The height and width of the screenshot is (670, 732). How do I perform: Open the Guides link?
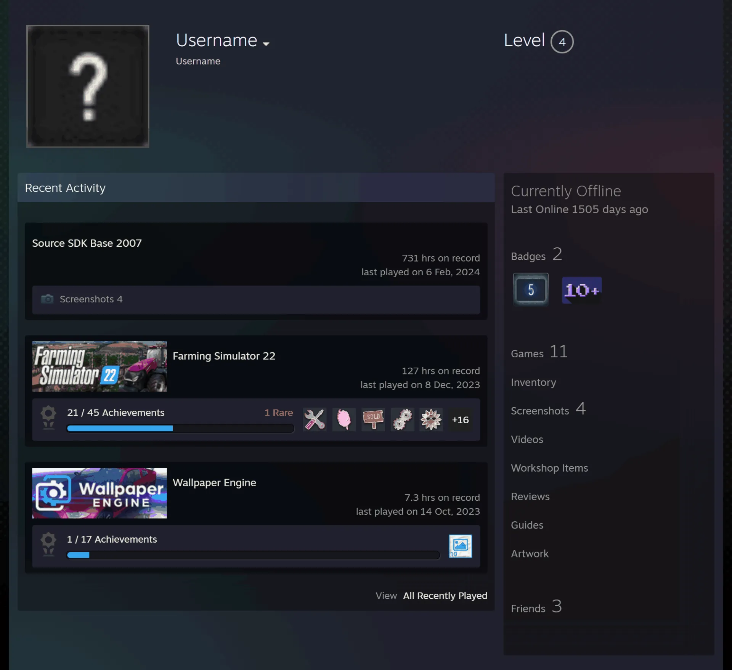527,525
